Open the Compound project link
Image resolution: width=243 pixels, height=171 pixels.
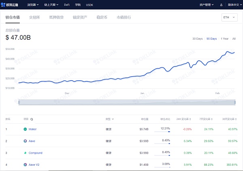tap(36, 153)
